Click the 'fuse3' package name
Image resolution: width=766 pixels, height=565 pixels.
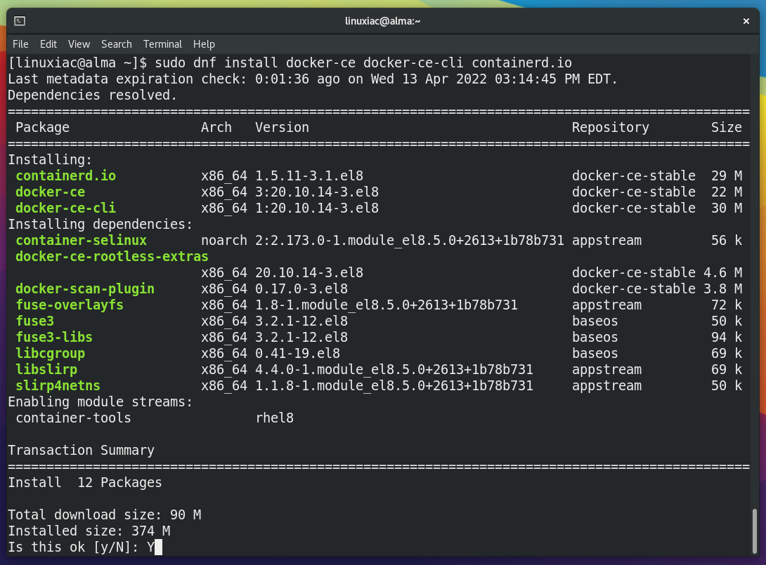(x=34, y=321)
